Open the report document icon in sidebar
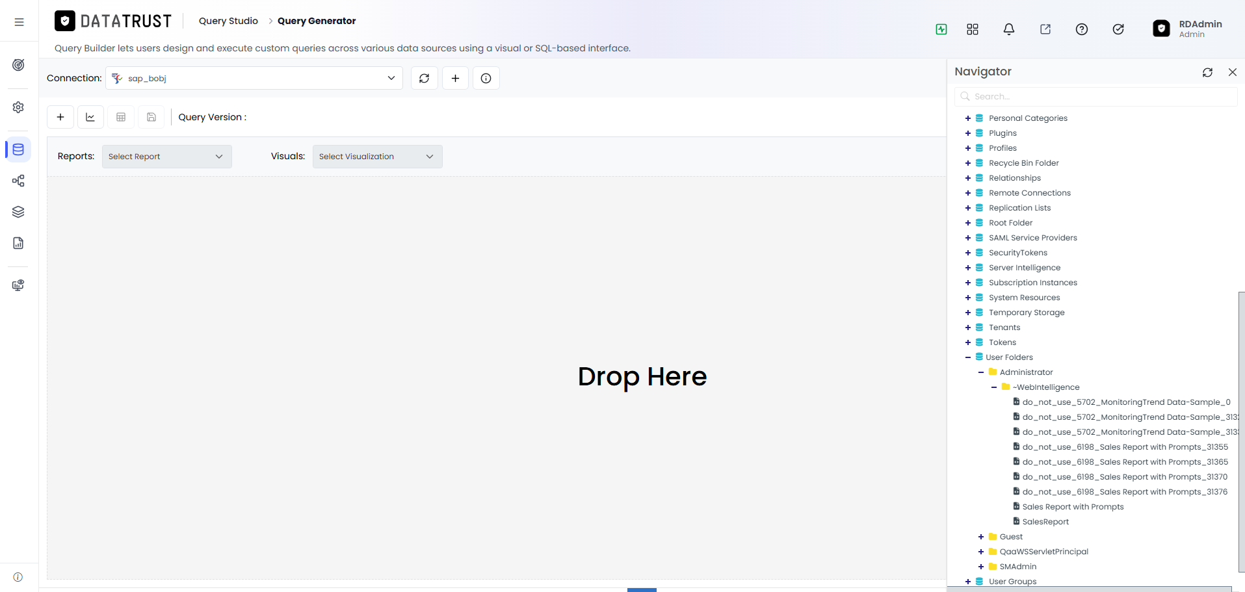The image size is (1245, 592). (x=18, y=243)
